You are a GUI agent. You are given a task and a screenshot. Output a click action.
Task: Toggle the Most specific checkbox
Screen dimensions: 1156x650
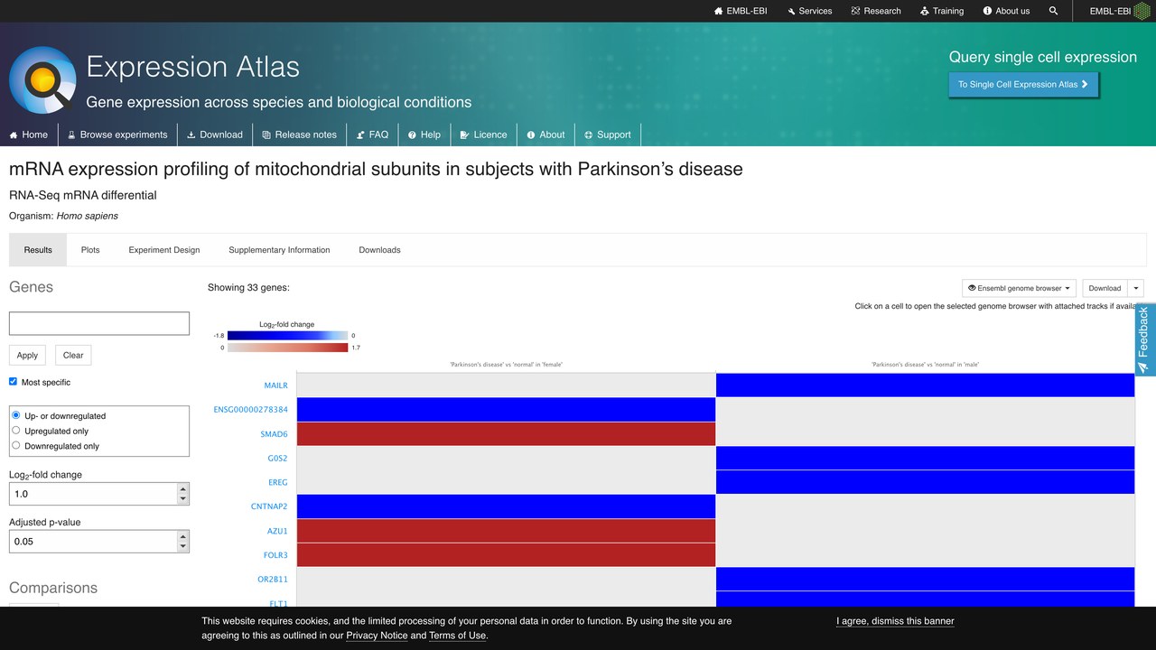coord(14,382)
